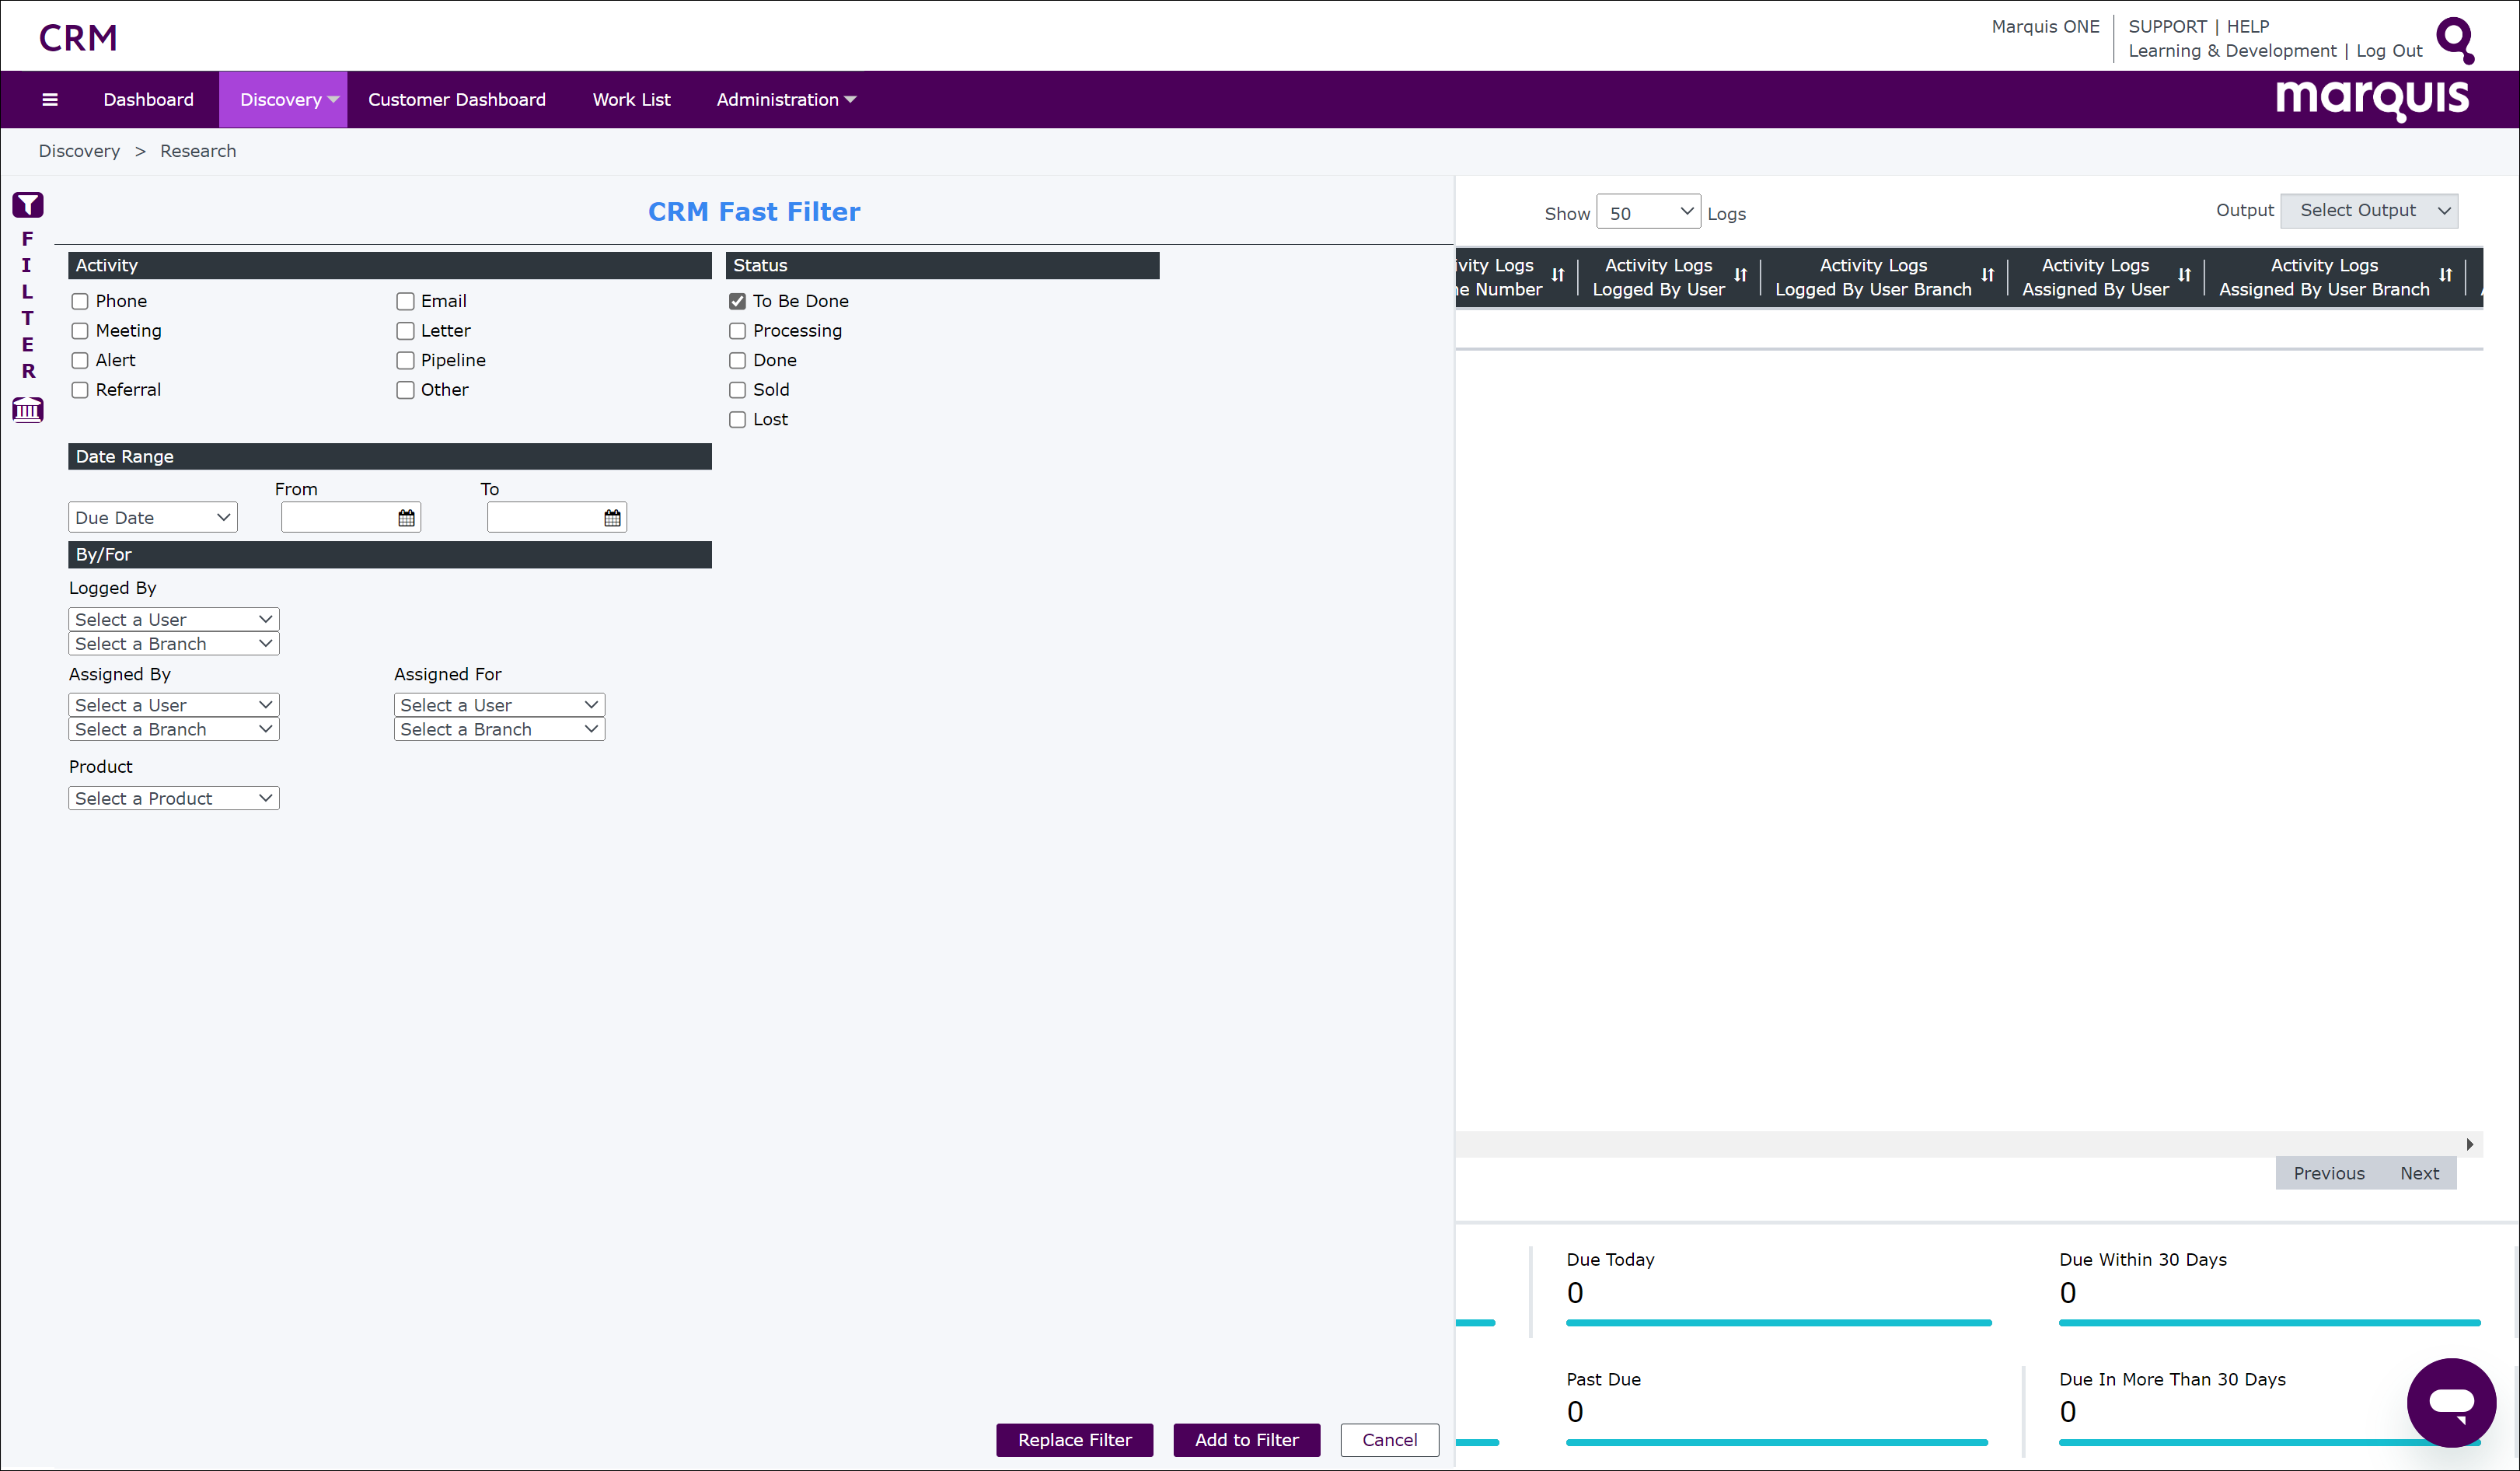
Task: Click the filter funnel icon in left sidebar
Action: pos(27,204)
